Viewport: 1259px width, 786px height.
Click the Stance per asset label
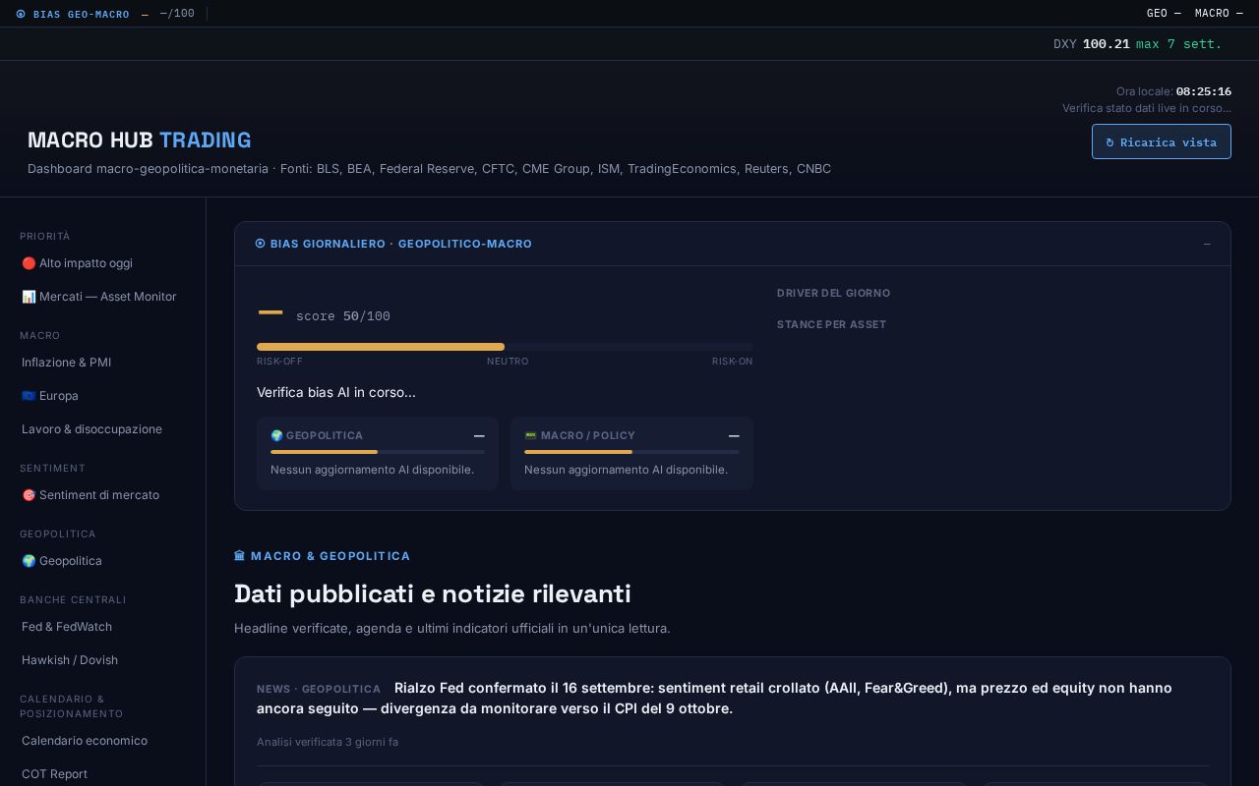pyautogui.click(x=831, y=324)
